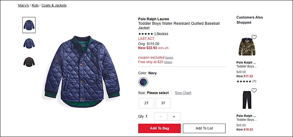Viewport: 293px width, 137px height.
Task: Open the Size Chart link
Action: [x=183, y=93]
